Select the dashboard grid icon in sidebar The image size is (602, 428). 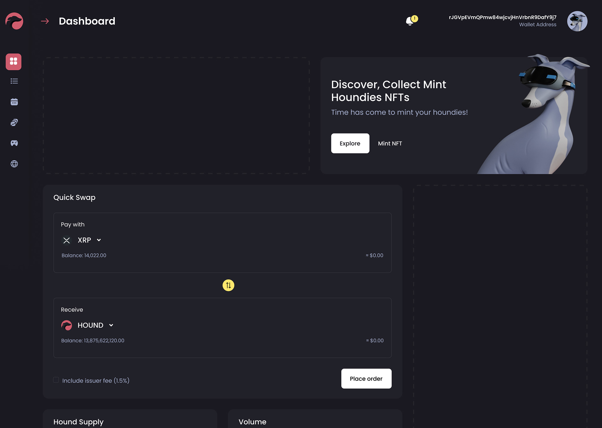tap(13, 62)
